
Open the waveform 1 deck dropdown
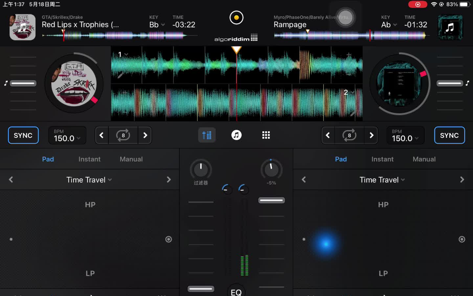[x=123, y=54]
